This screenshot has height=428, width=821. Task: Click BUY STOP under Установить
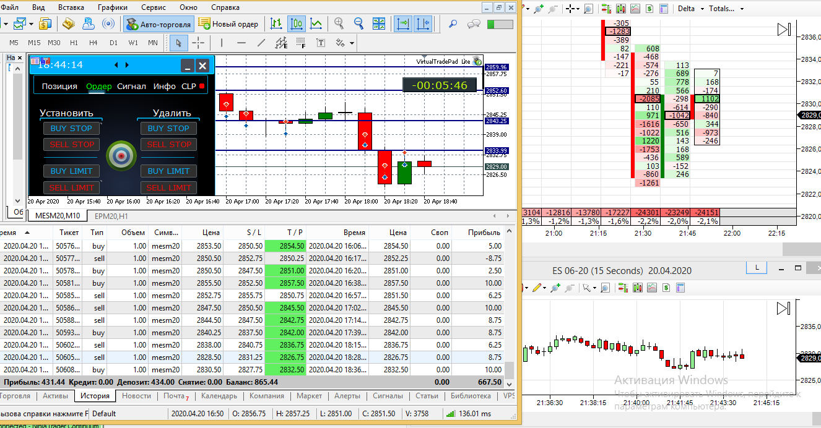(x=71, y=128)
